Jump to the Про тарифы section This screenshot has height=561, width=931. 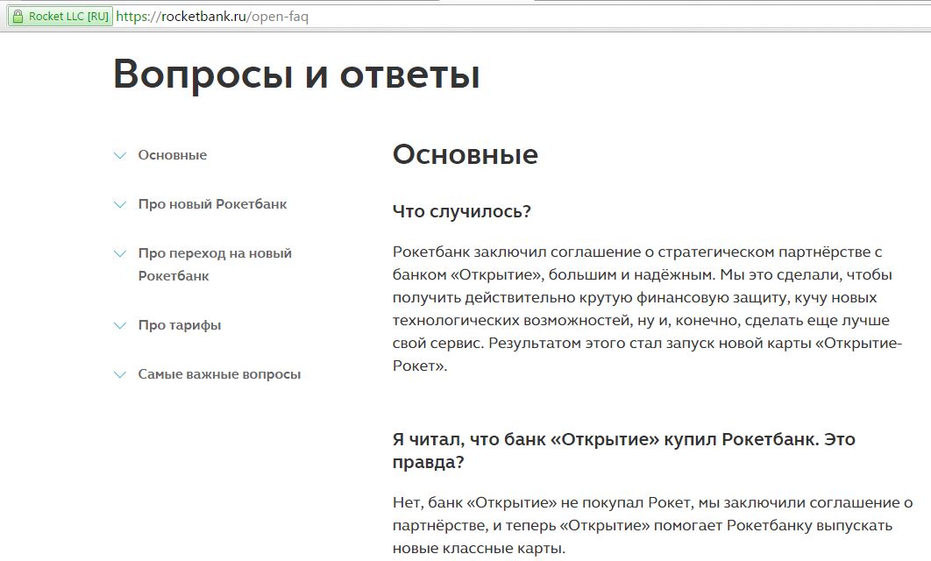coord(180,325)
